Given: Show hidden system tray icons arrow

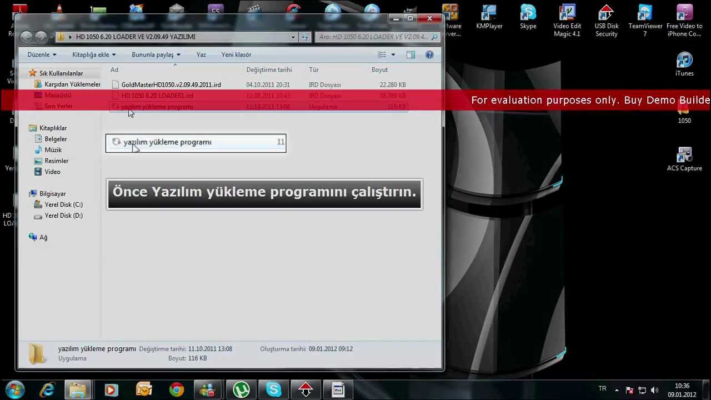Looking at the screenshot, I should point(617,390).
